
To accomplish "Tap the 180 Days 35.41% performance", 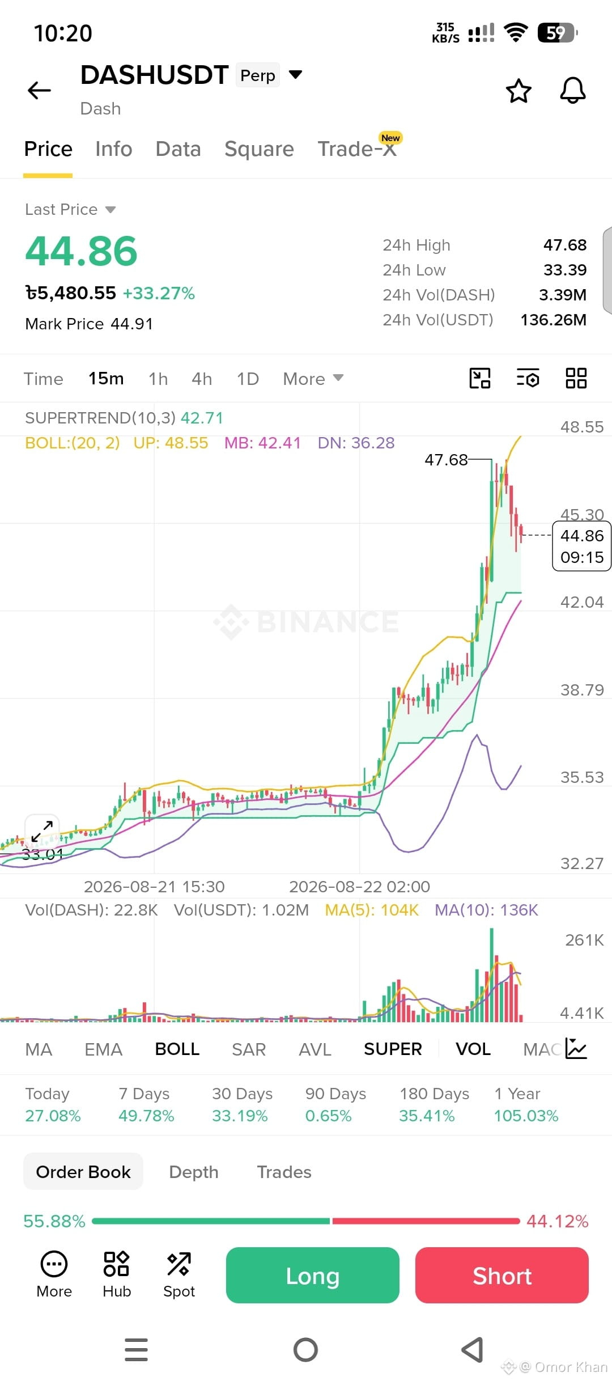I will [x=434, y=1104].
